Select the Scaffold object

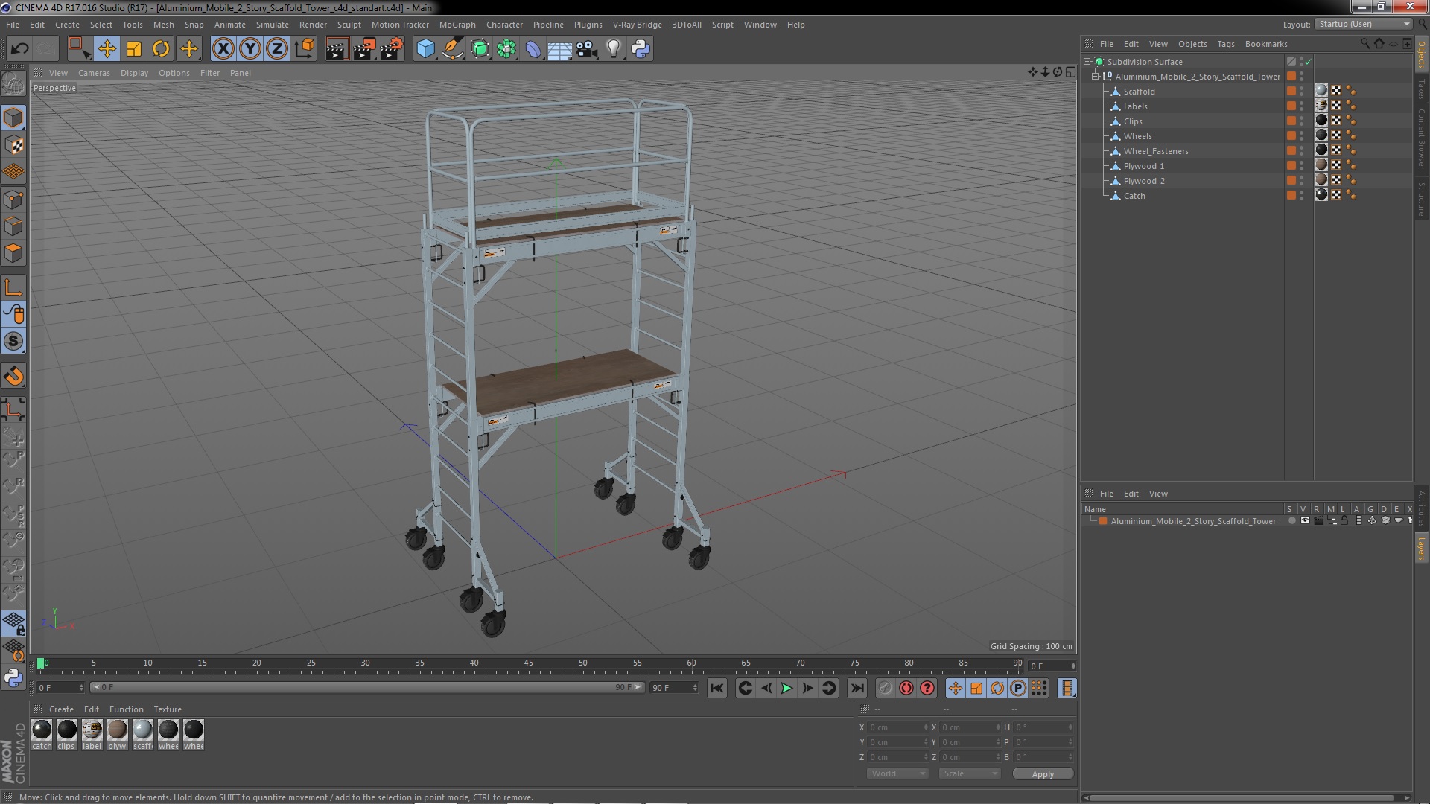pos(1139,92)
